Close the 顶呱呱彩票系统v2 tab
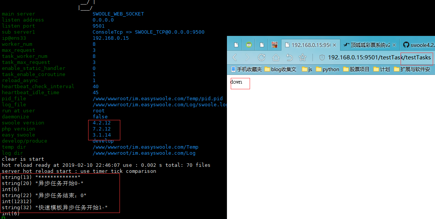The width and height of the screenshot is (435, 219). (393, 45)
